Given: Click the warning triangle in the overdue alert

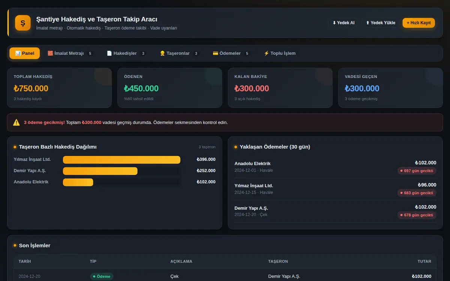Looking at the screenshot, I should pyautogui.click(x=16, y=123).
